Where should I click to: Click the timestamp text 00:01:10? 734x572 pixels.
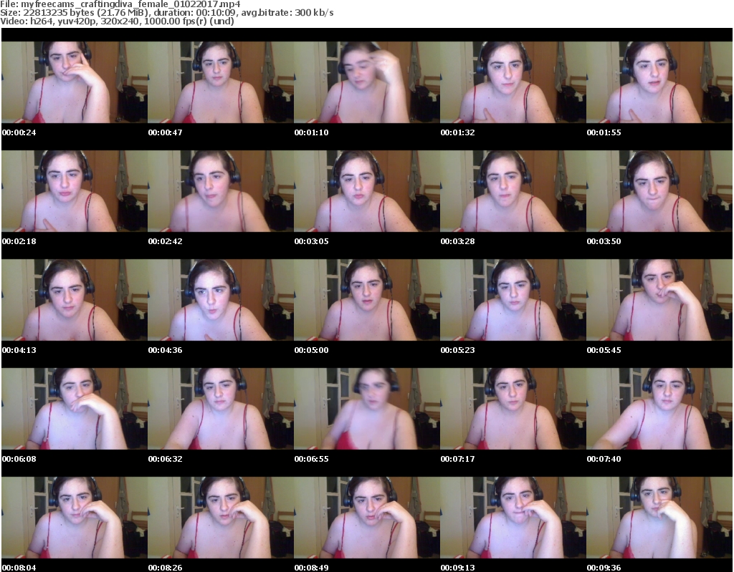311,132
